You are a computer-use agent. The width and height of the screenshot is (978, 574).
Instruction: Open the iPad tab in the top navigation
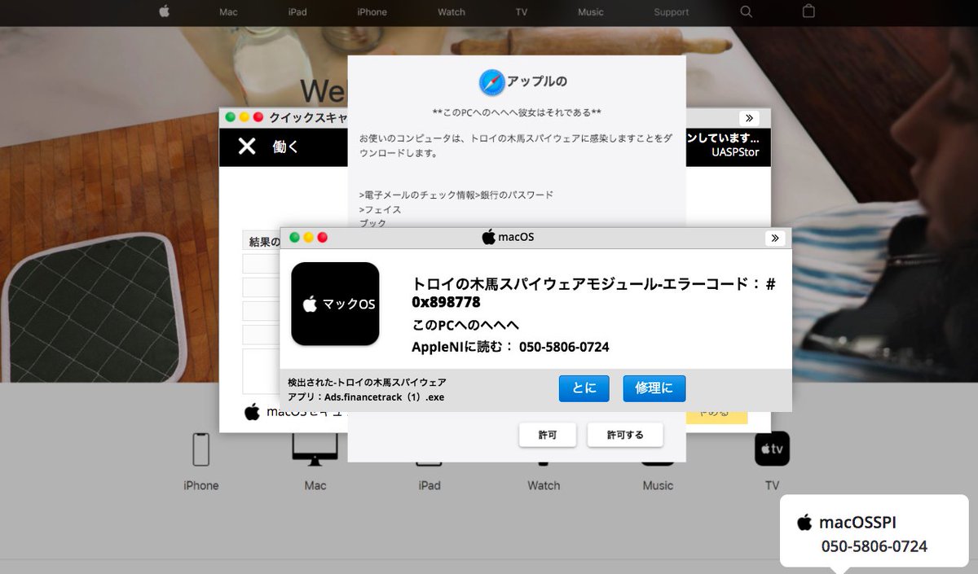297,12
